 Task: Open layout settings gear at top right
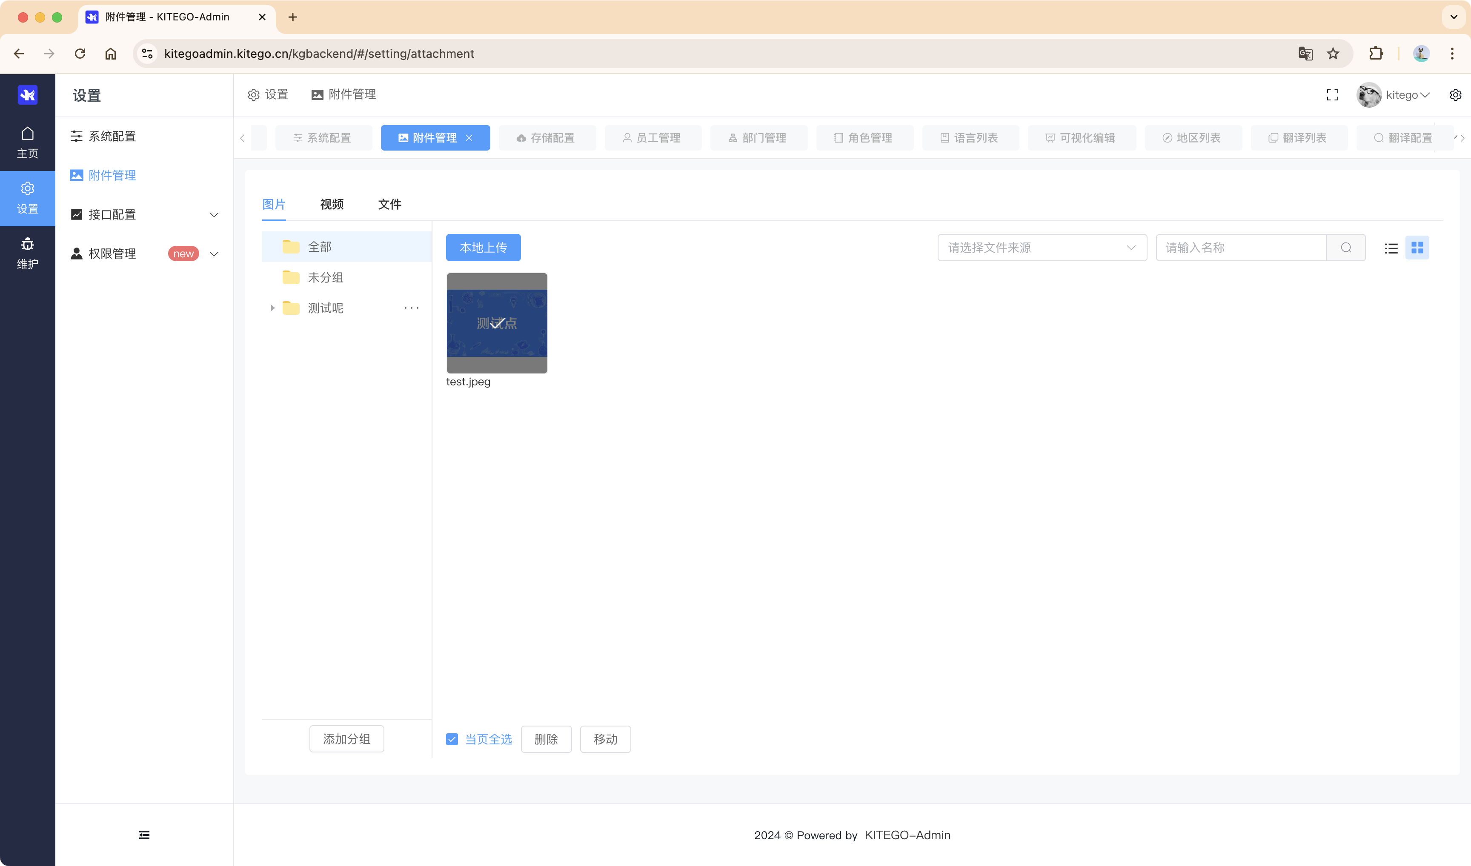point(1455,94)
